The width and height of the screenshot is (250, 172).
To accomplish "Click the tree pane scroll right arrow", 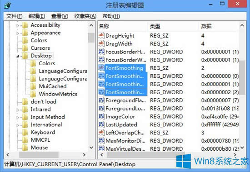I will (x=84, y=155).
